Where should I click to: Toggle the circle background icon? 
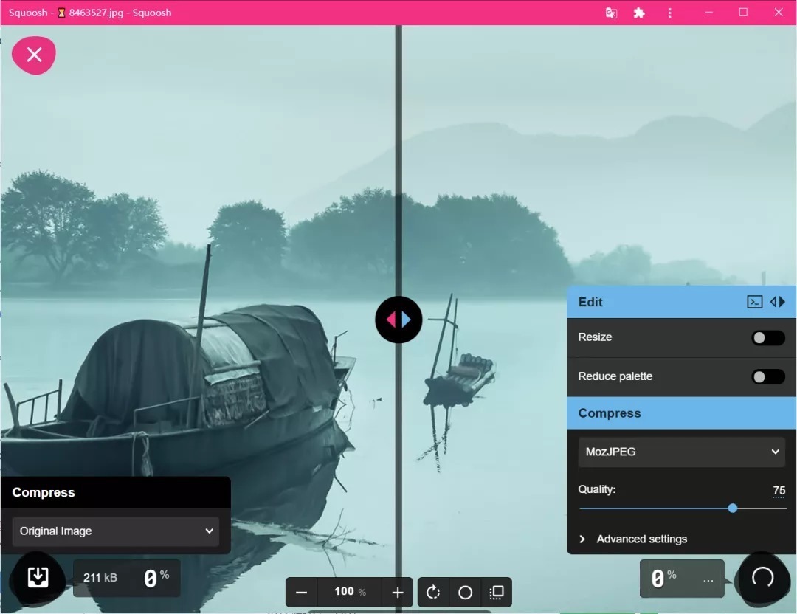(465, 592)
